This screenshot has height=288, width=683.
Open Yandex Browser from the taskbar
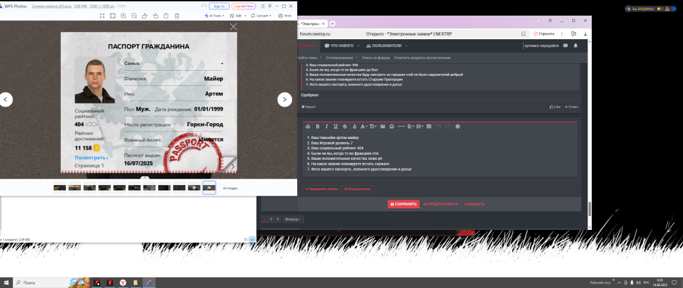tap(123, 283)
